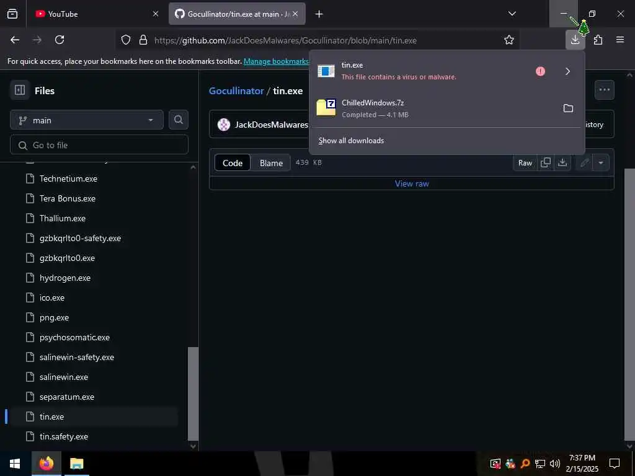The width and height of the screenshot is (635, 476).
Task: Expand the list all tabs chevron
Action: tap(512, 14)
